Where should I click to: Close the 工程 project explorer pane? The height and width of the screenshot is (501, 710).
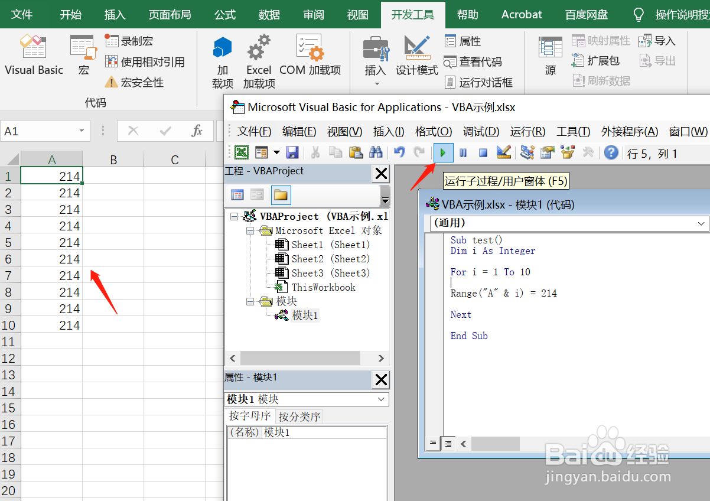pos(382,173)
